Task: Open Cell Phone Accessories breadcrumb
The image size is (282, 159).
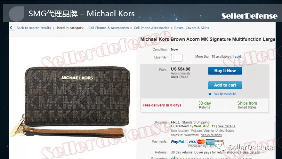Action: 151,28
